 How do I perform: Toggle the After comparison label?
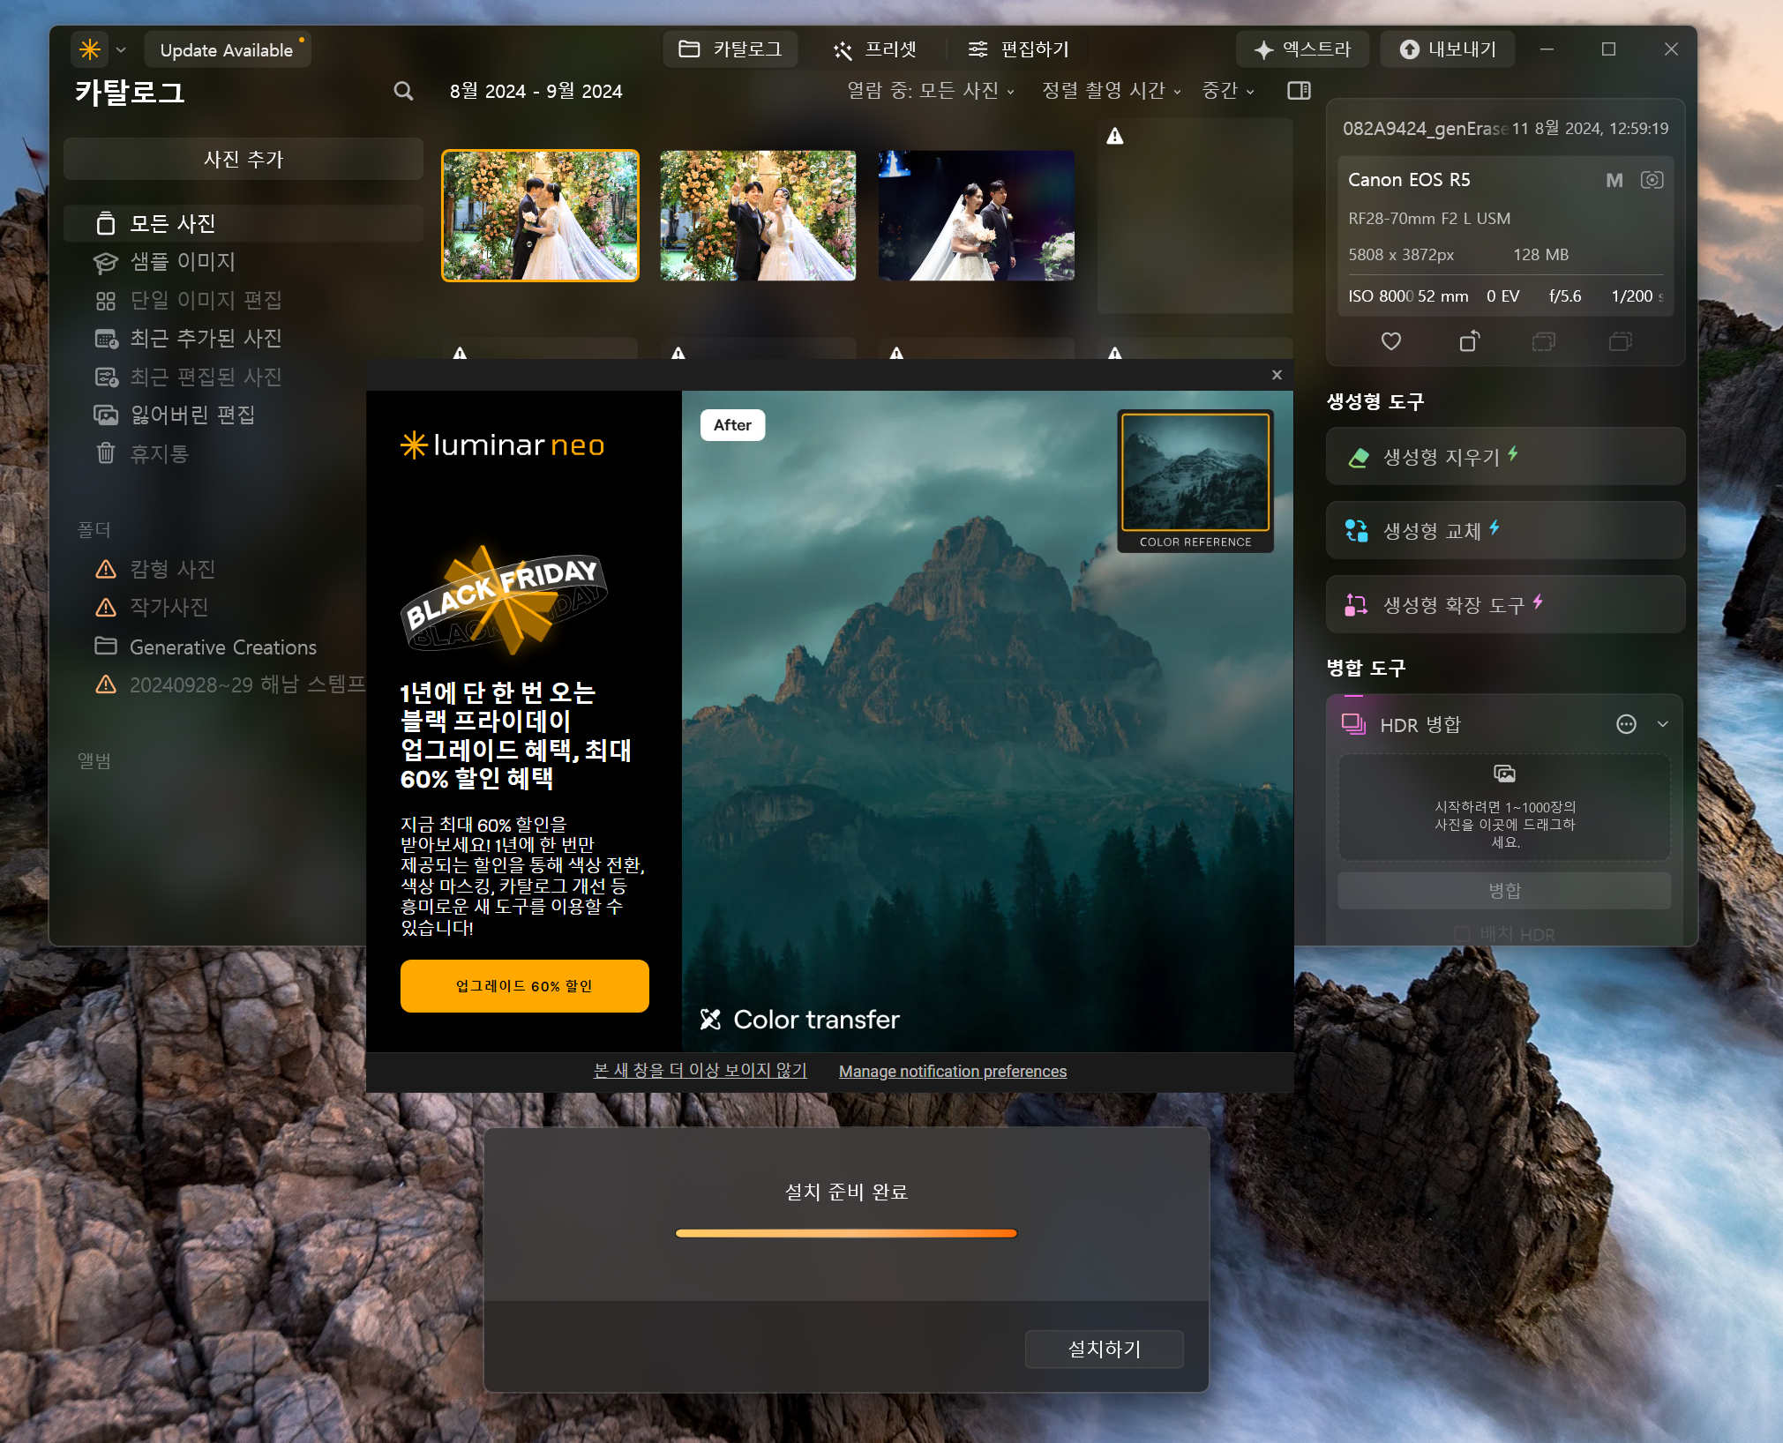tap(732, 425)
